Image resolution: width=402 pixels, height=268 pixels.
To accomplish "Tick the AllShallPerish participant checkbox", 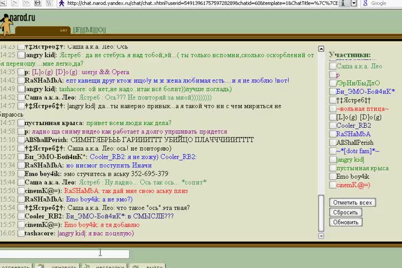I will [332, 142].
